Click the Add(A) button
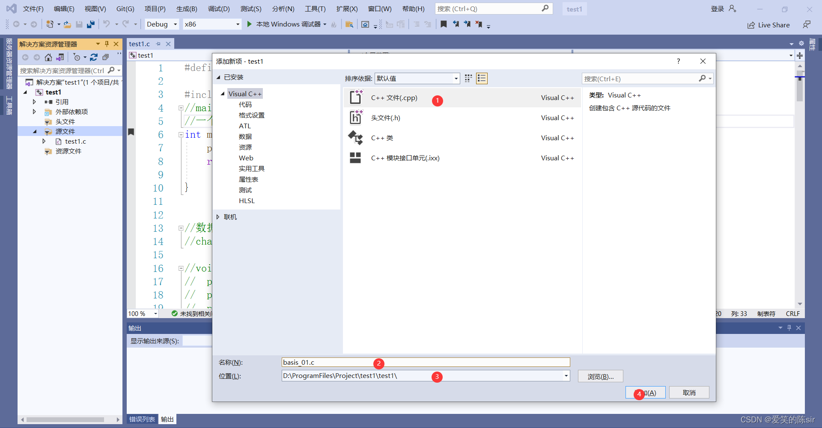The width and height of the screenshot is (822, 428). (646, 393)
